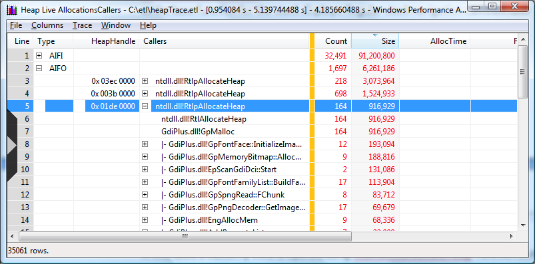Click the vertical scrollbar down arrow
Viewport: 535px width, 264px height.
click(x=522, y=225)
